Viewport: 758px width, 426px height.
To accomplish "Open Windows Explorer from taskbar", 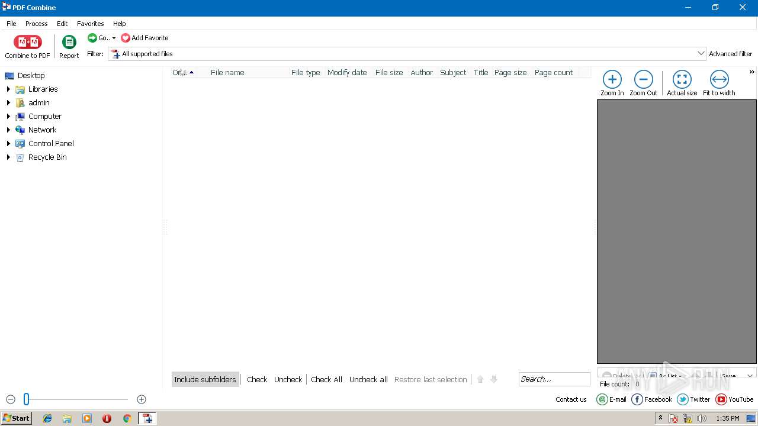I will (x=67, y=418).
